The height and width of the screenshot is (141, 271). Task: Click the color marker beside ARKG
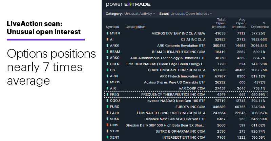pos(107,46)
